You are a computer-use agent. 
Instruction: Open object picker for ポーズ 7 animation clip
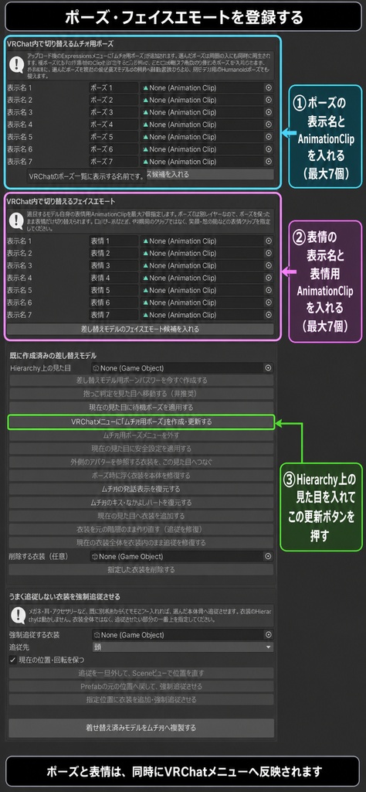pyautogui.click(x=268, y=162)
